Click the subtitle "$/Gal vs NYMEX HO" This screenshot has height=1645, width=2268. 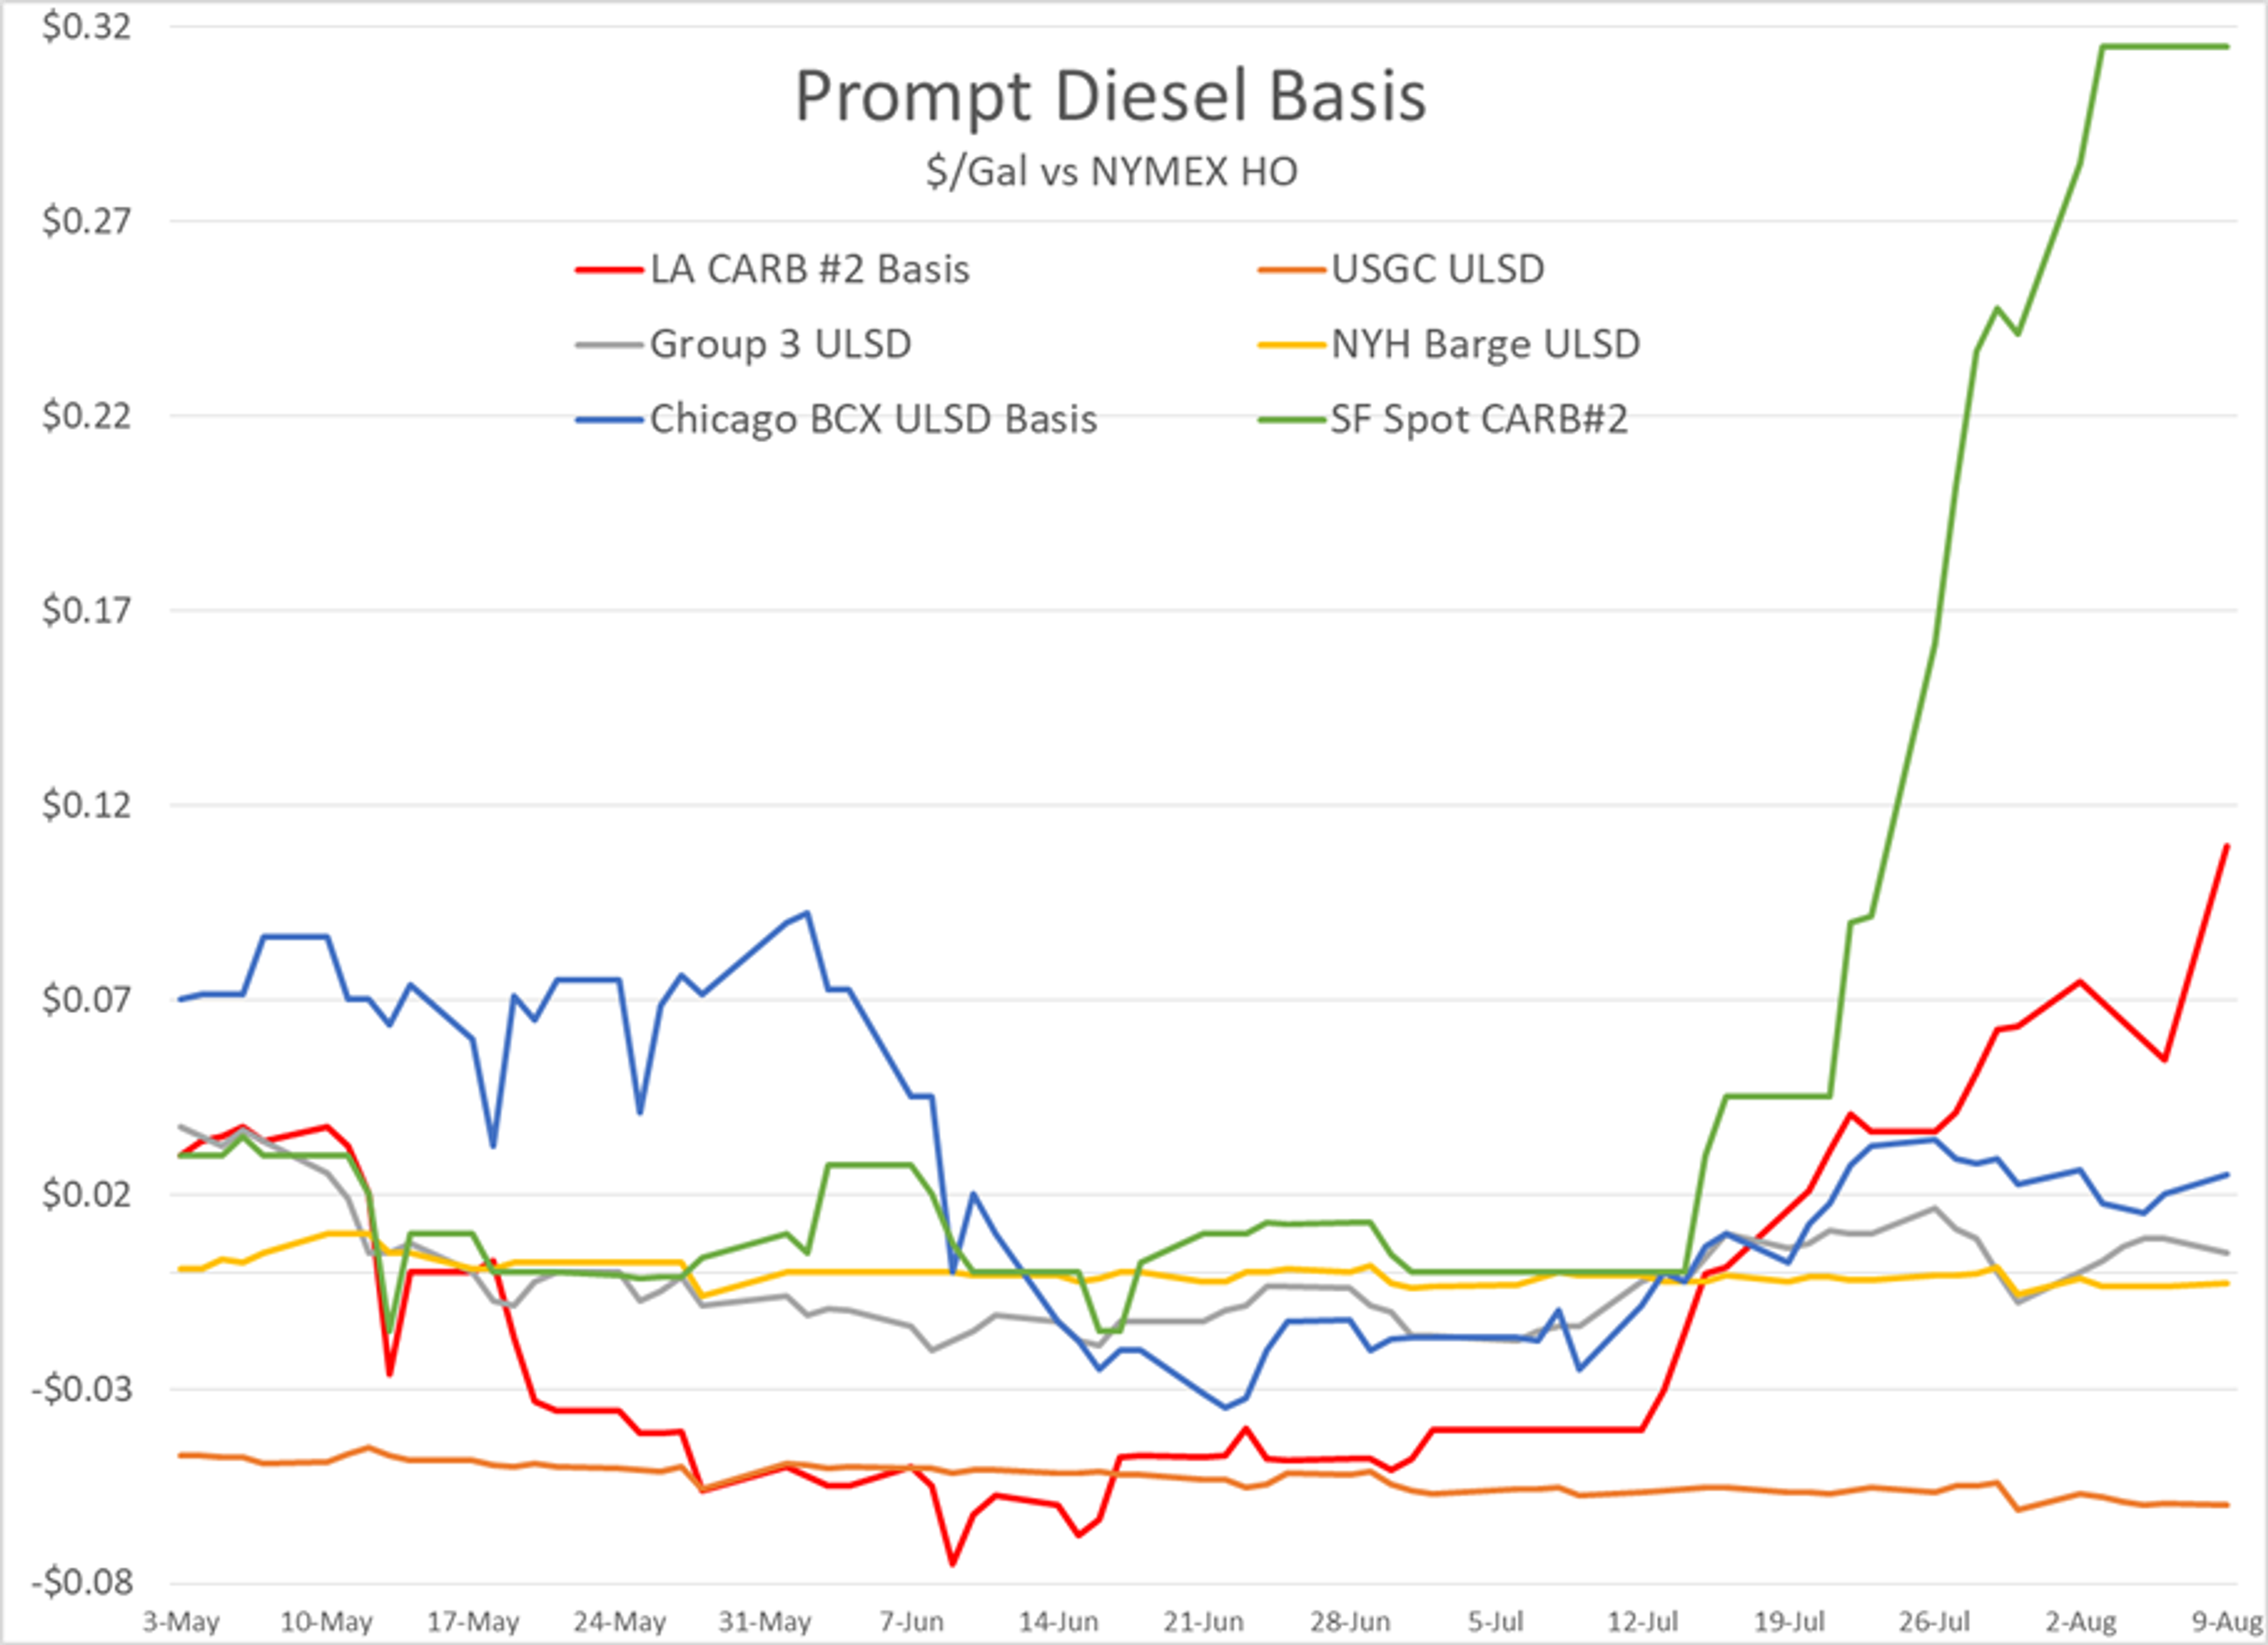(x=1111, y=172)
